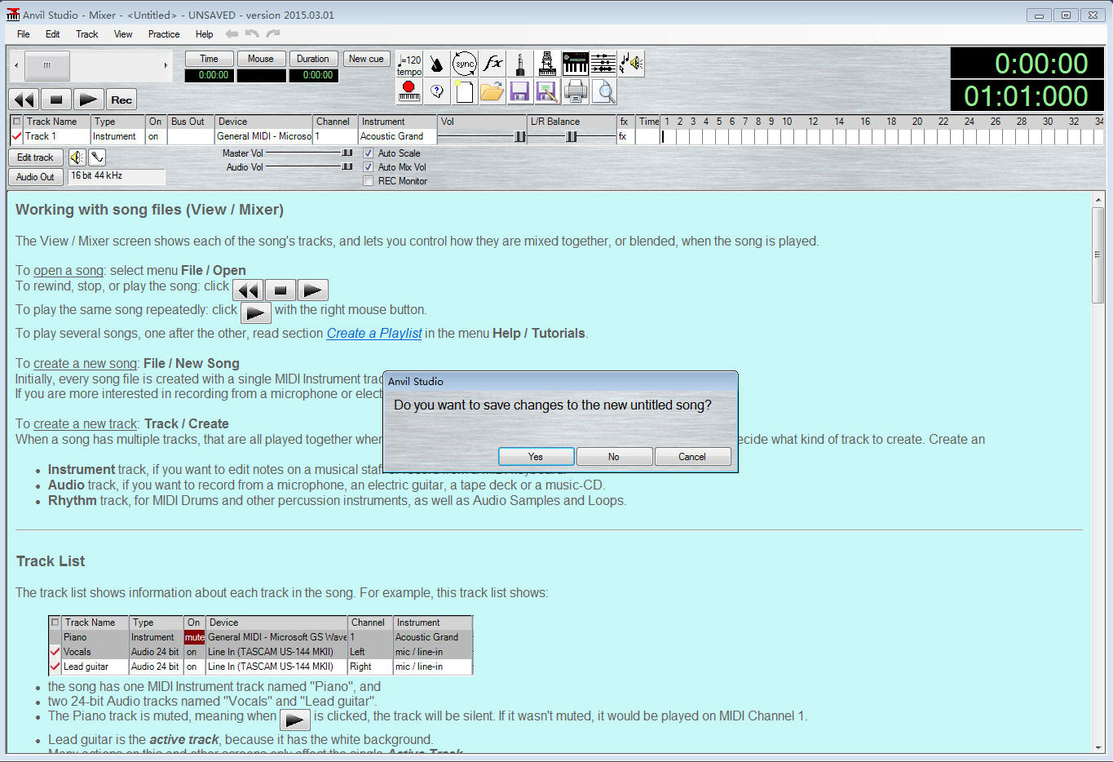Open the File menu
Image resolution: width=1113 pixels, height=762 pixels.
(24, 34)
